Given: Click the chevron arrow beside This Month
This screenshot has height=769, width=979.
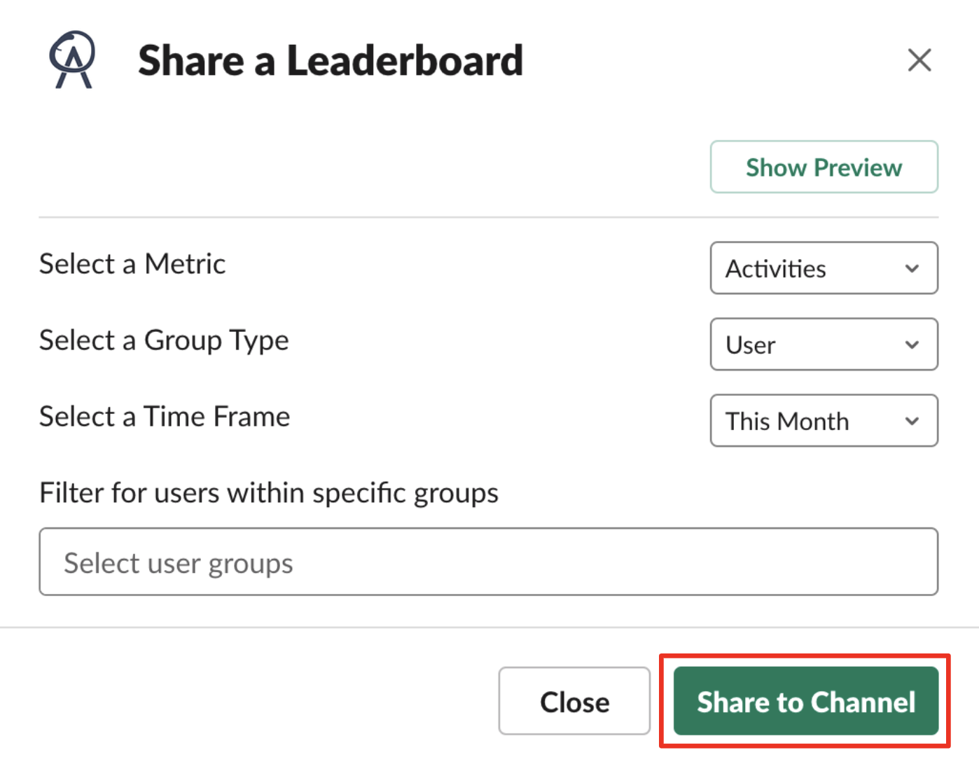Looking at the screenshot, I should coord(912,421).
